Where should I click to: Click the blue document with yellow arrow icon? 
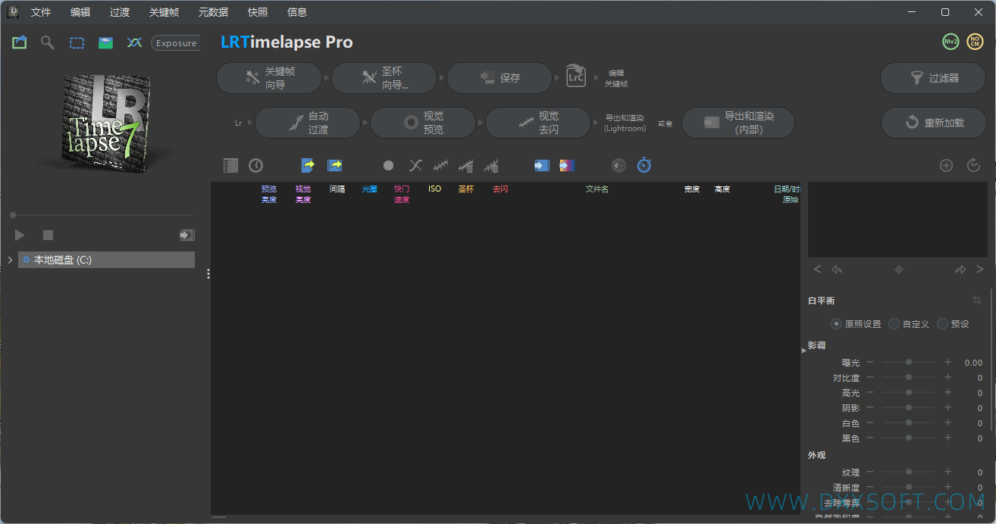tap(308, 165)
